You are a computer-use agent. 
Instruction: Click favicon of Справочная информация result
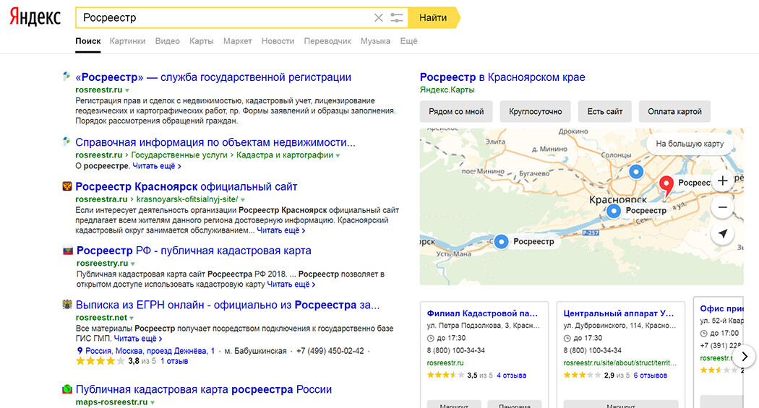(67, 142)
